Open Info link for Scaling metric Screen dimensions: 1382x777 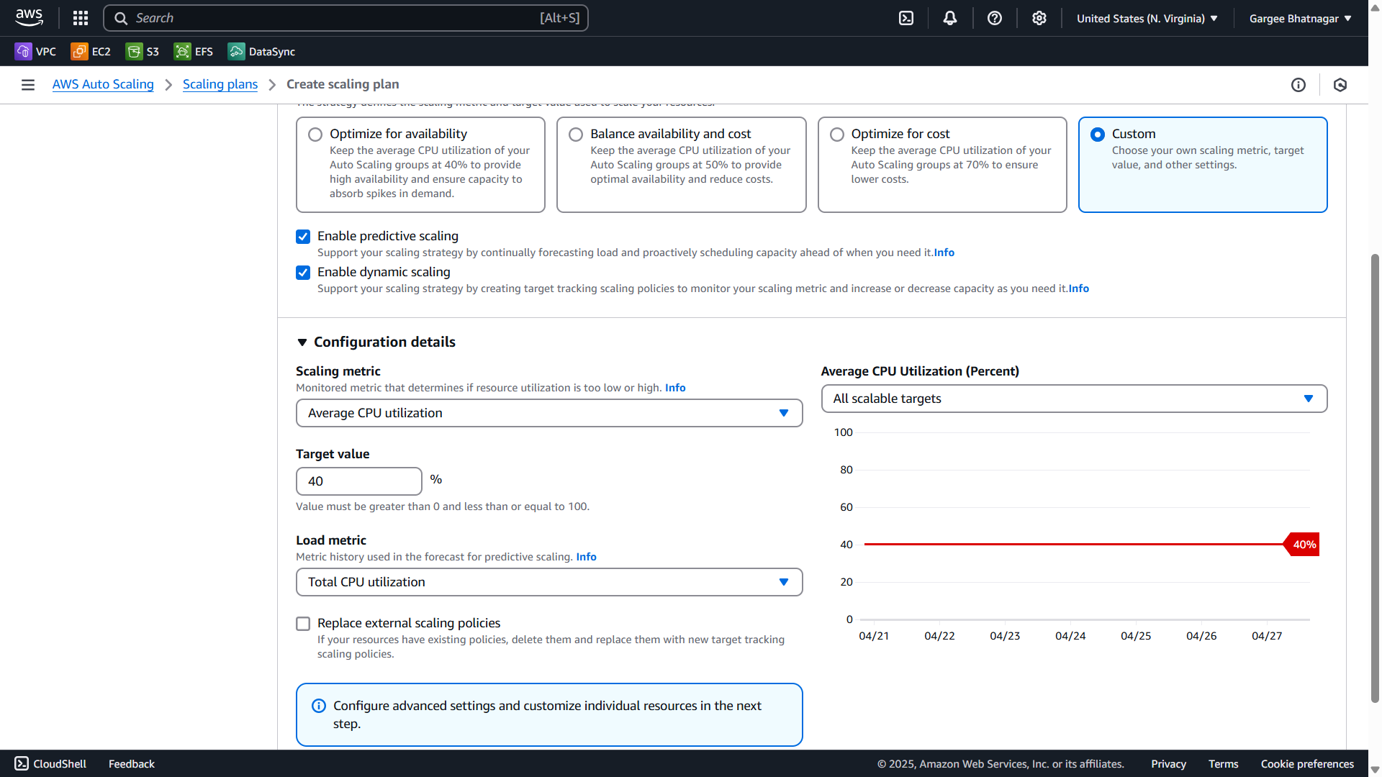[675, 388]
